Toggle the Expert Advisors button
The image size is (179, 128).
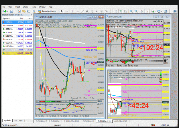(47, 11)
